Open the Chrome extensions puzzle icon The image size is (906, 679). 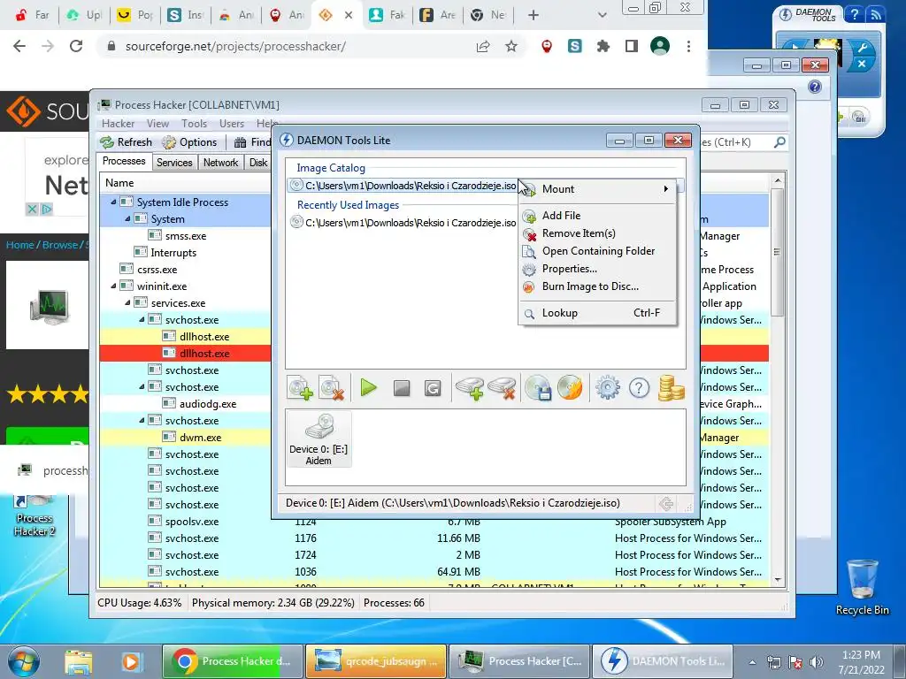point(603,46)
